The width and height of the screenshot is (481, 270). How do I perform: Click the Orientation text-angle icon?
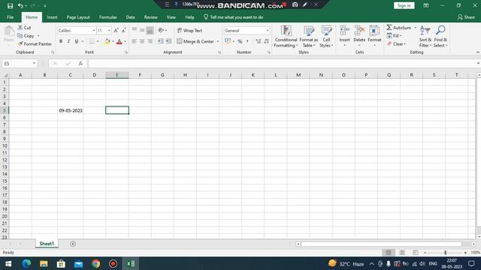point(161,30)
